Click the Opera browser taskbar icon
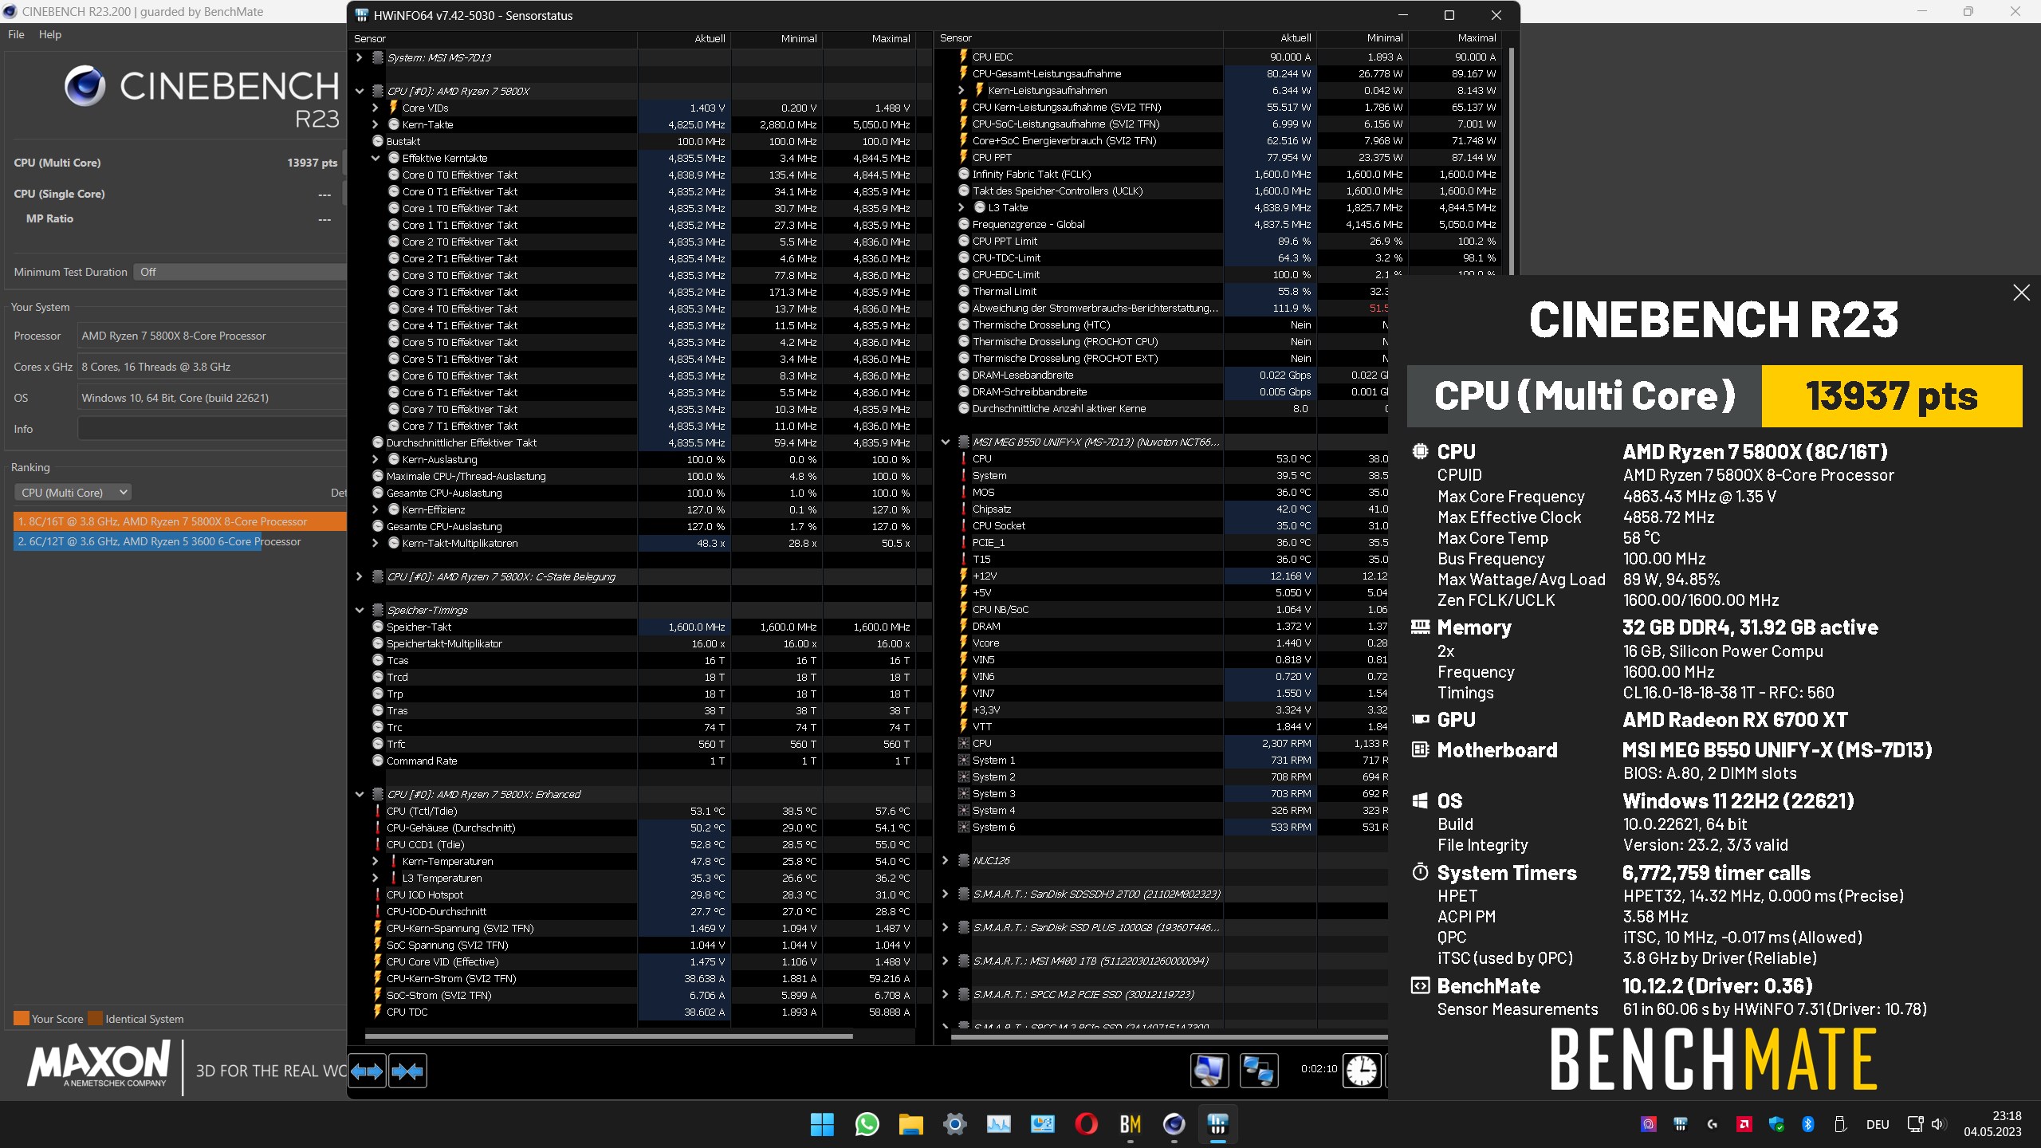 [x=1086, y=1124]
